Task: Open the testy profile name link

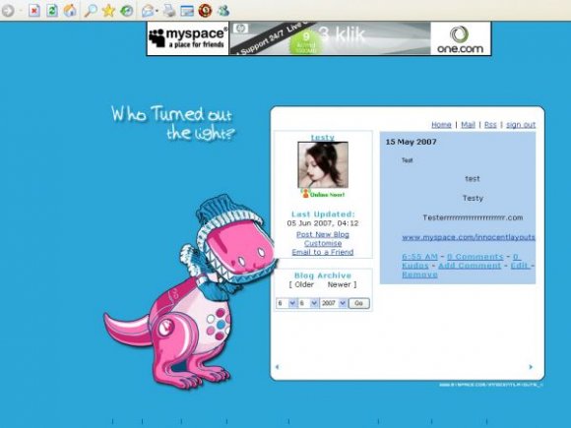Action: [323, 137]
